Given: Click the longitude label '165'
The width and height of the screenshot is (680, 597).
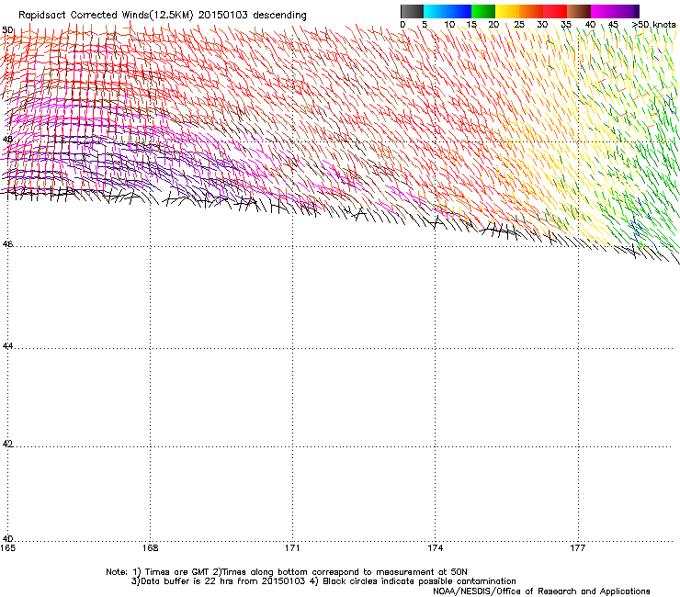Looking at the screenshot, I should click(x=7, y=548).
